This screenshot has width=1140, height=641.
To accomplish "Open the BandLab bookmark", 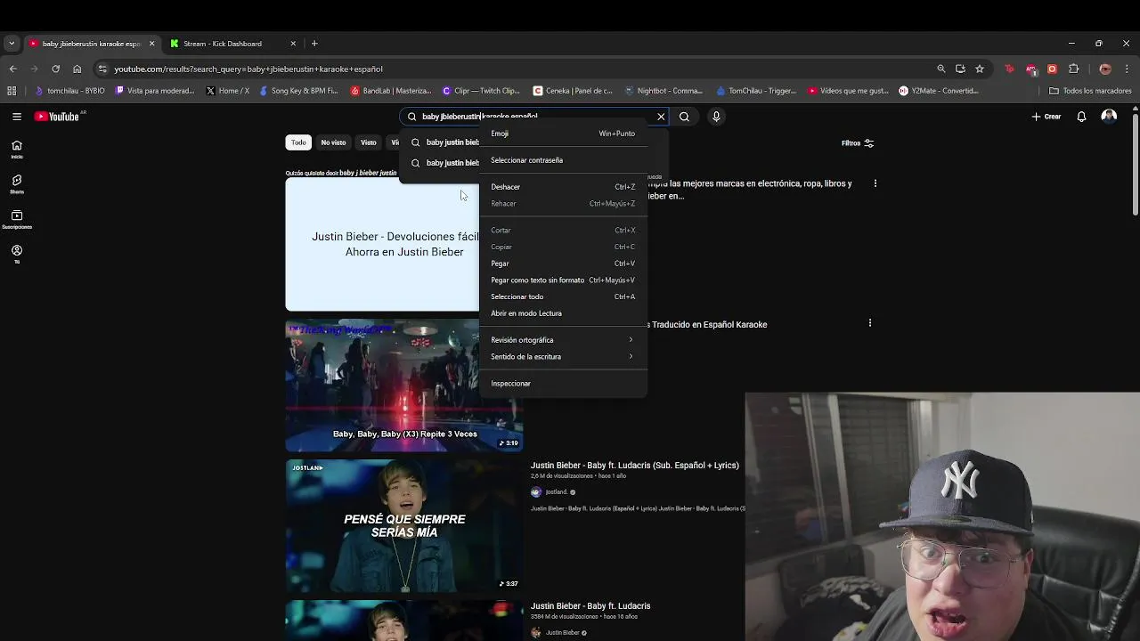I will pos(391,91).
